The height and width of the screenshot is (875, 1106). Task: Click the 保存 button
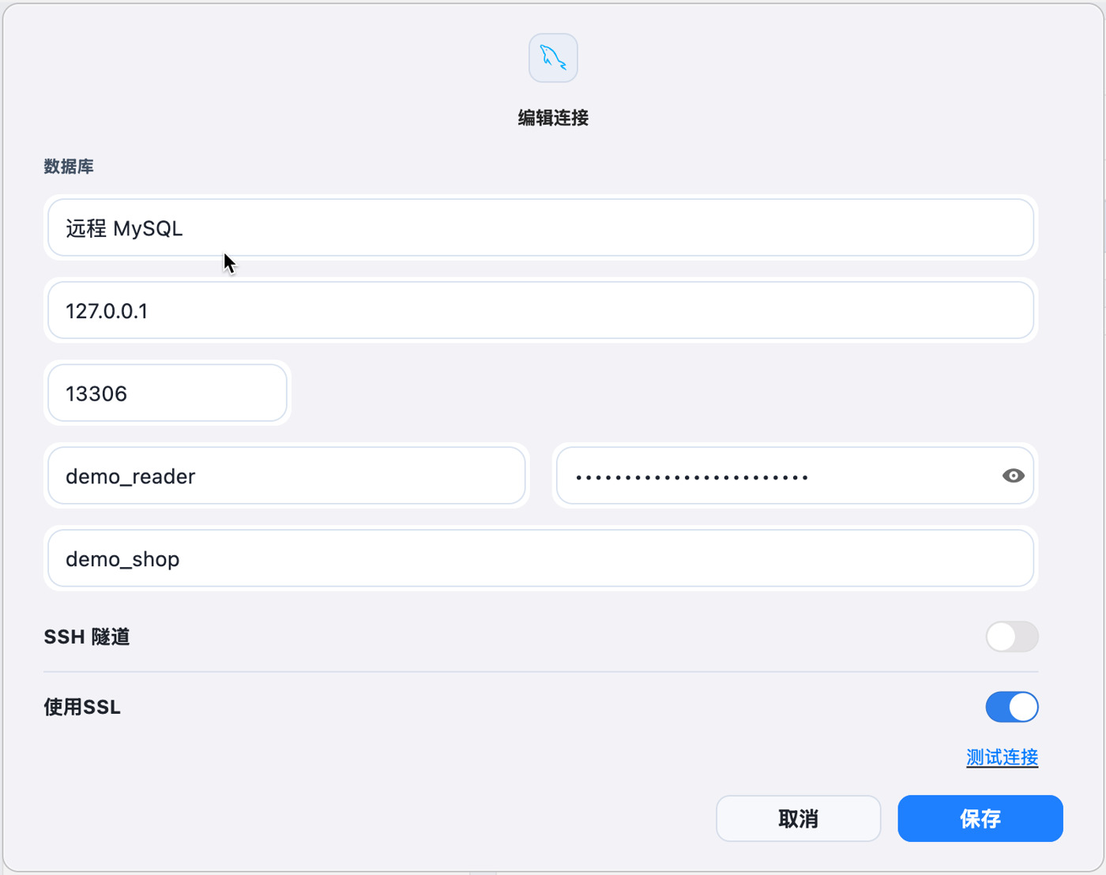click(x=980, y=819)
